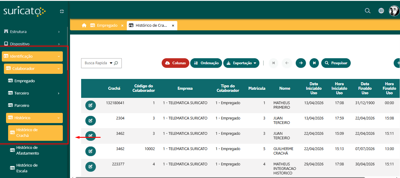400x178 pixels.
Task: Open the search magnifier in top bar
Action: (x=368, y=11)
